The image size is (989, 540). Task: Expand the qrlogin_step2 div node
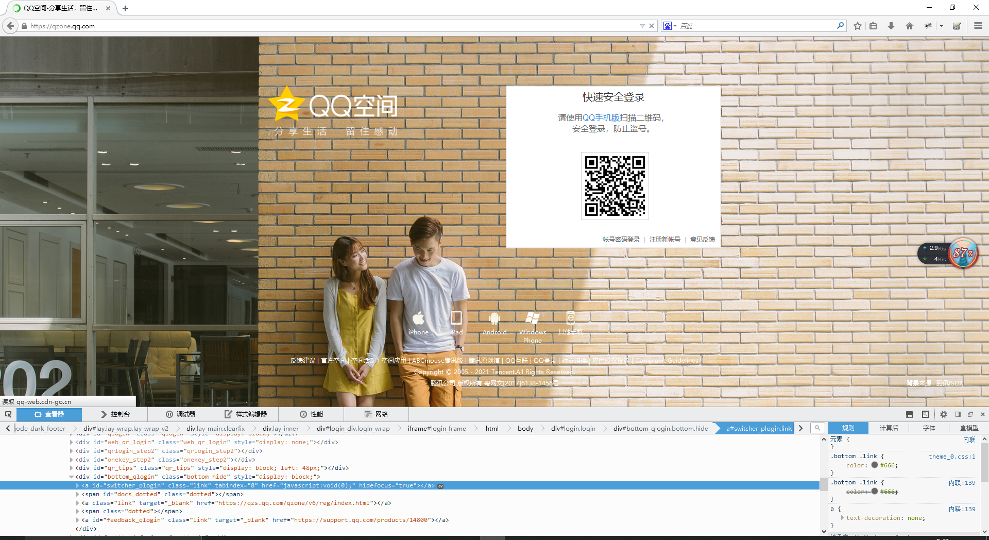click(x=72, y=451)
